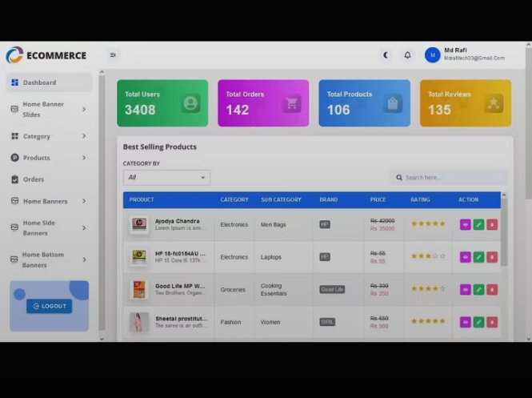
Task: Open Home Banner Slides menu item
Action: [49, 110]
